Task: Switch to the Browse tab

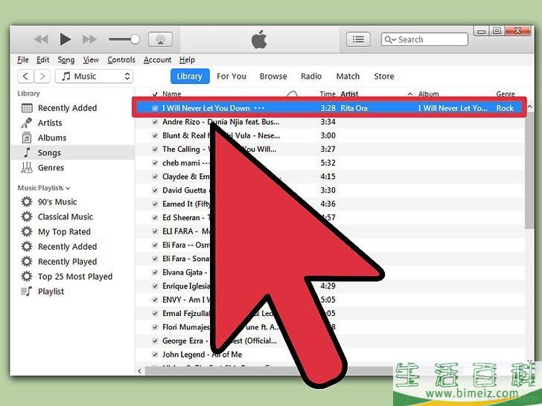Action: [x=273, y=77]
